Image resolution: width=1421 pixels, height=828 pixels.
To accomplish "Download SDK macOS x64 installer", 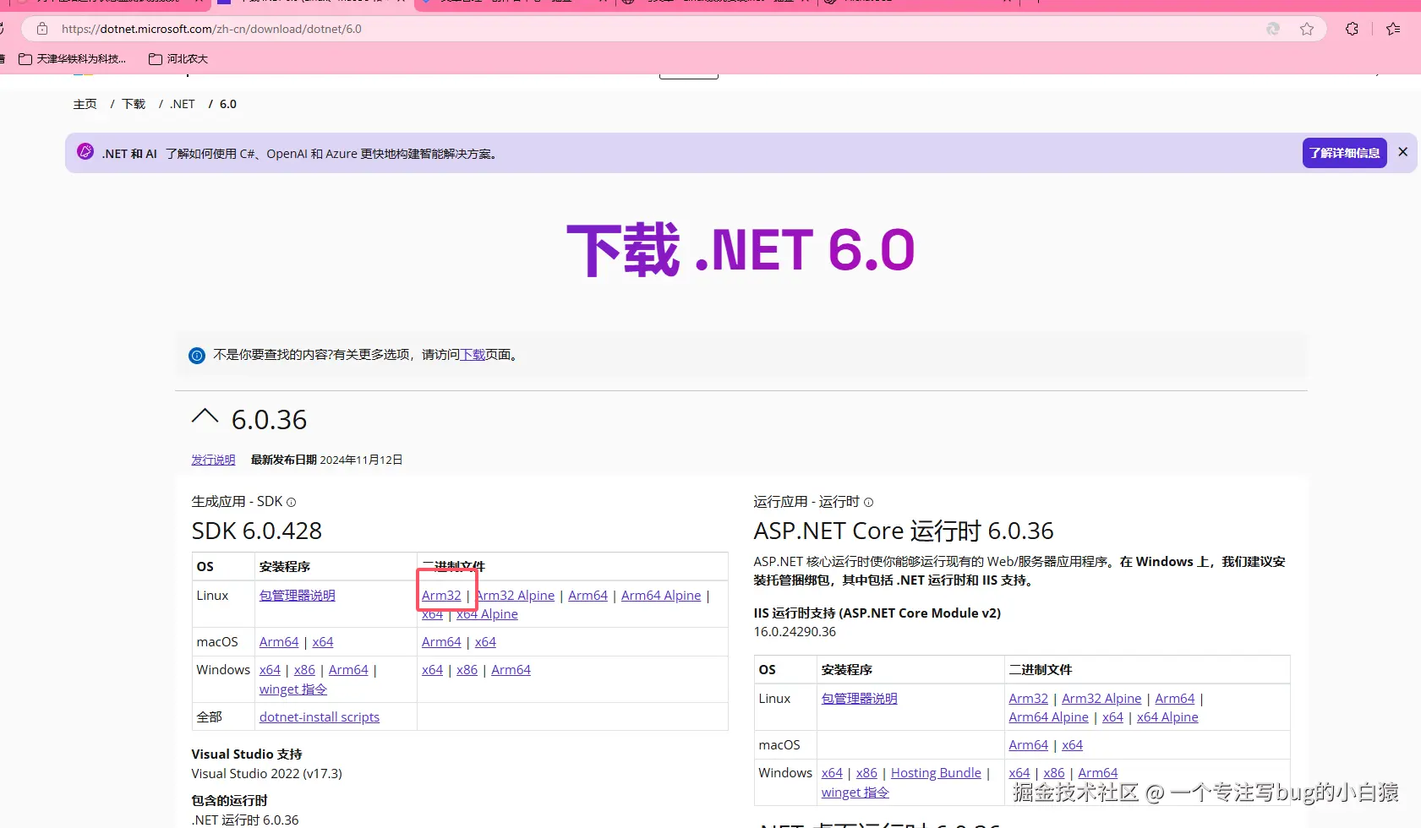I will tap(323, 642).
